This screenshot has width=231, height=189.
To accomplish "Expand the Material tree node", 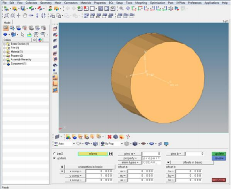I will (x=4, y=52).
